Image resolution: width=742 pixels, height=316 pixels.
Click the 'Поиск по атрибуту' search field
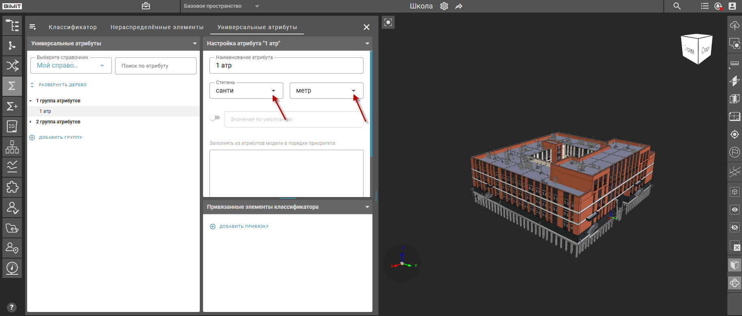[x=156, y=66]
